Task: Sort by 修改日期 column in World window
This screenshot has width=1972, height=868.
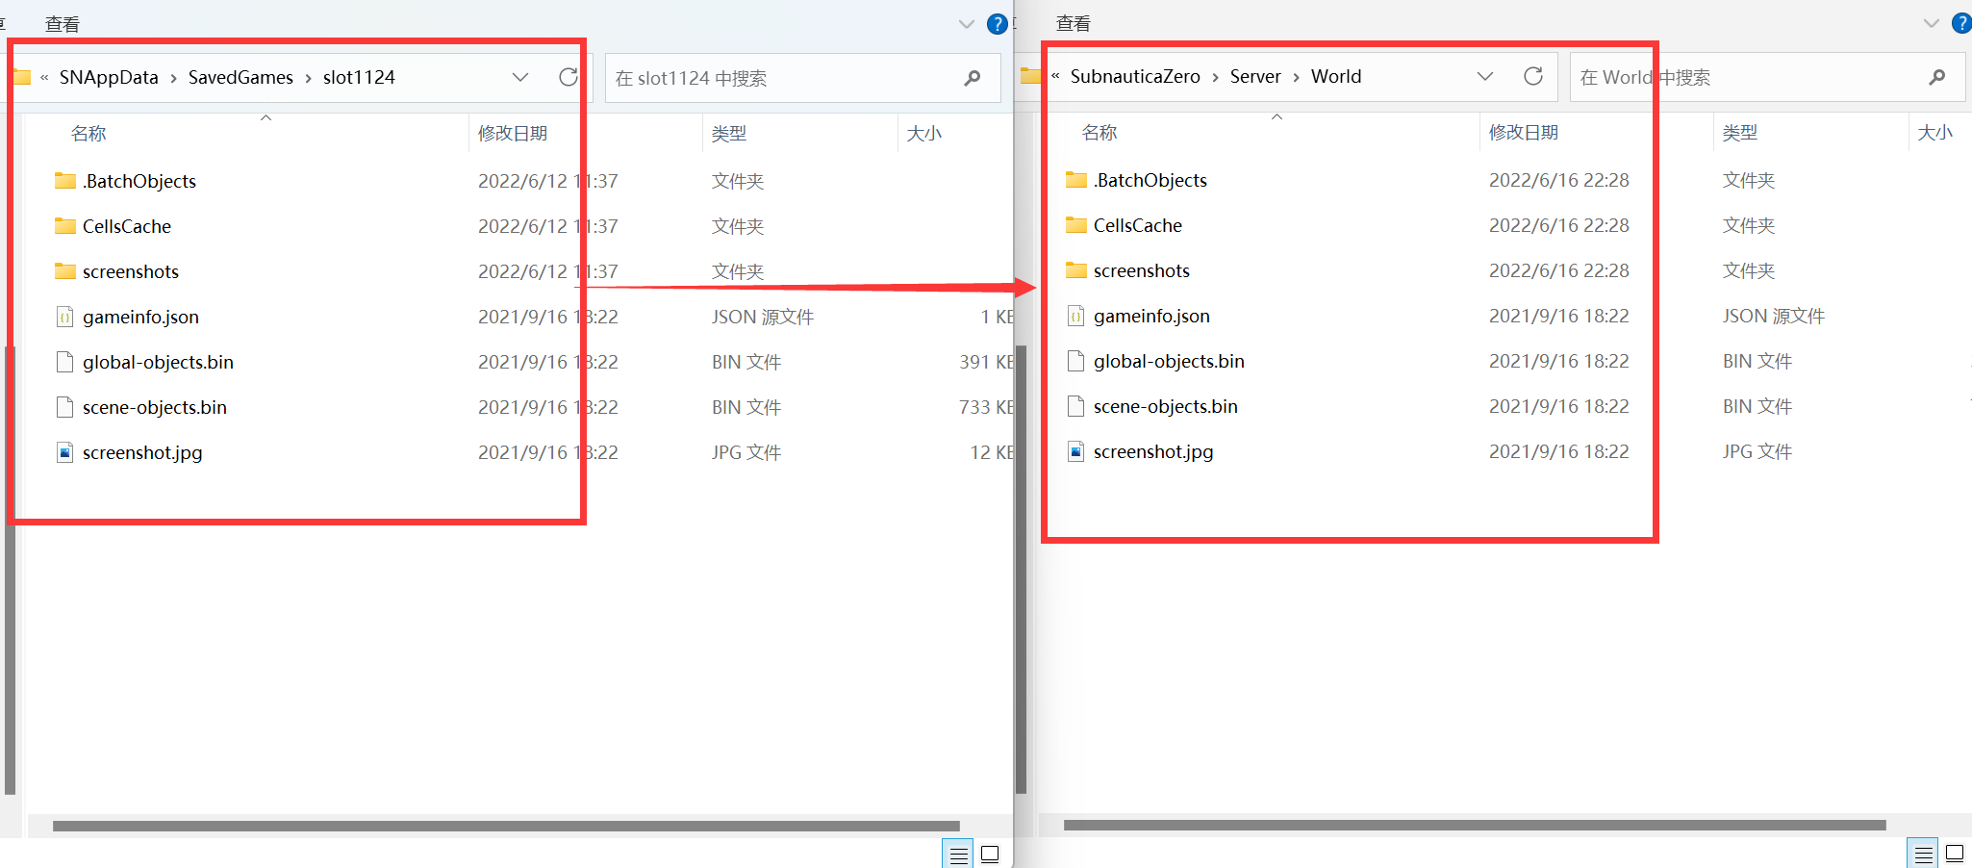Action: (1524, 133)
